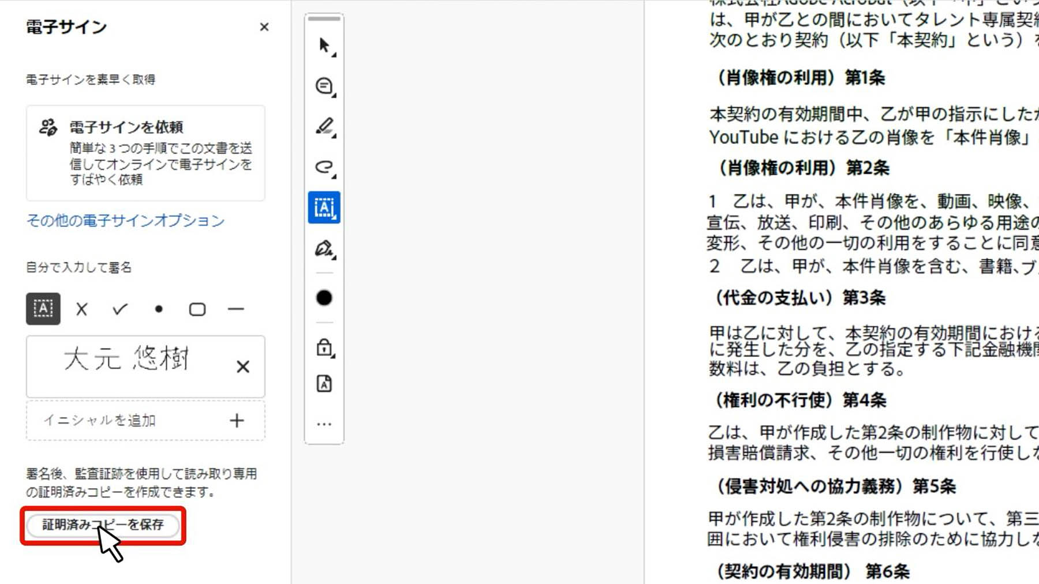This screenshot has height=584, width=1039.
Task: Click the document text recognition icon
Action: coord(324,384)
